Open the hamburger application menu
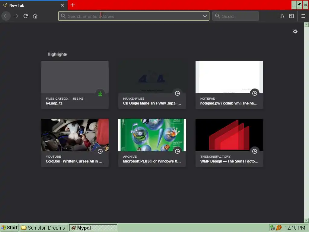The width and height of the screenshot is (309, 232). click(x=303, y=16)
